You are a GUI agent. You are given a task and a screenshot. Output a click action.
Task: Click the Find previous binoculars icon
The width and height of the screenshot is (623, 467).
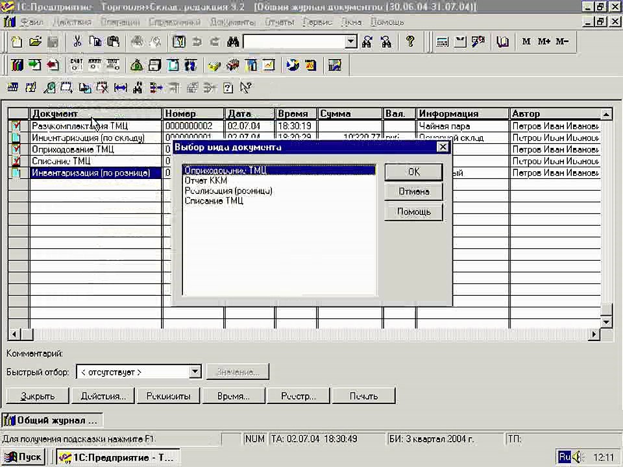click(x=385, y=42)
